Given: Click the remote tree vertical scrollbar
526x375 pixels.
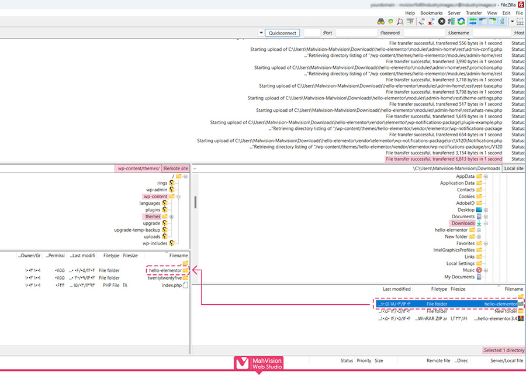Looking at the screenshot, I should [x=195, y=202].
